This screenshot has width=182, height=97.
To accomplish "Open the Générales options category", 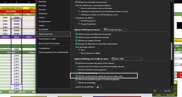I will point(42,2).
